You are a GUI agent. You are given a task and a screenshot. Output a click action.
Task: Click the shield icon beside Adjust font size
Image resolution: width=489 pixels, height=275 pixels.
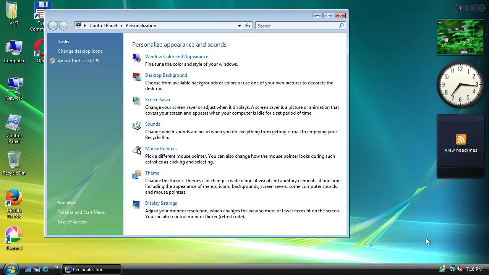point(52,61)
